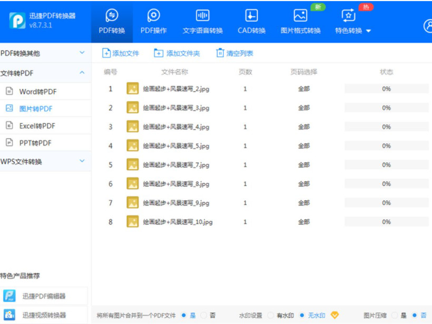The image size is (432, 324).
Task: Click the CAD转换 icon
Action: [x=251, y=15]
